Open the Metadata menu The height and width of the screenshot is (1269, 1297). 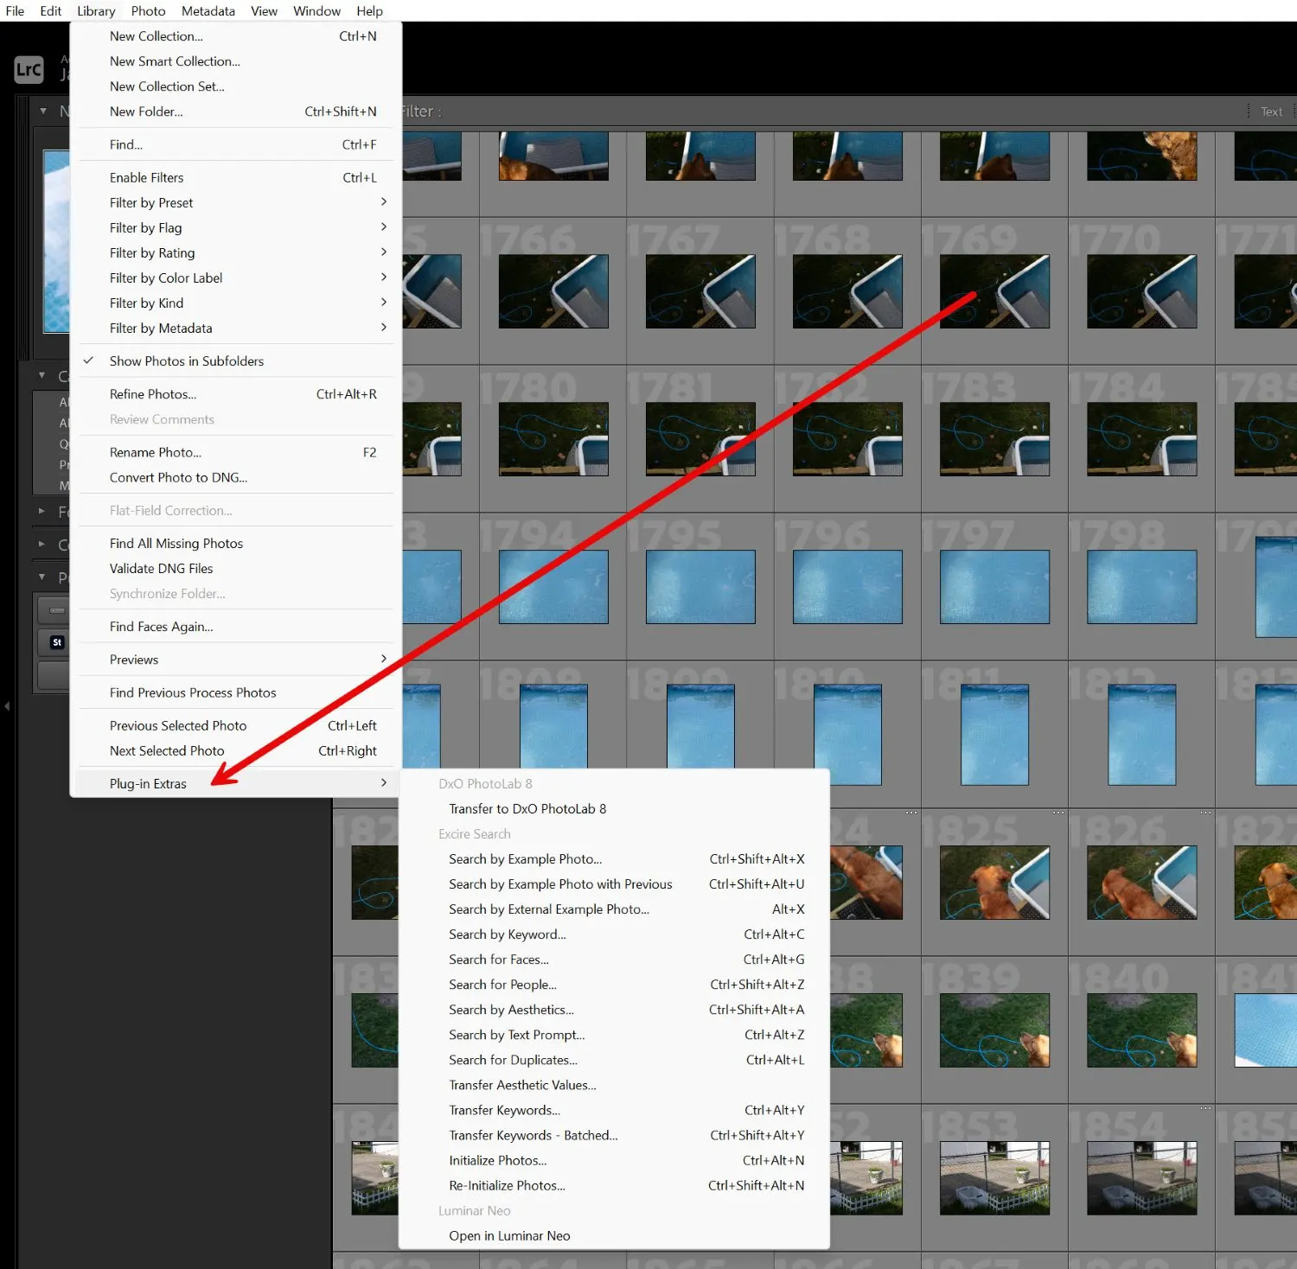coord(208,10)
